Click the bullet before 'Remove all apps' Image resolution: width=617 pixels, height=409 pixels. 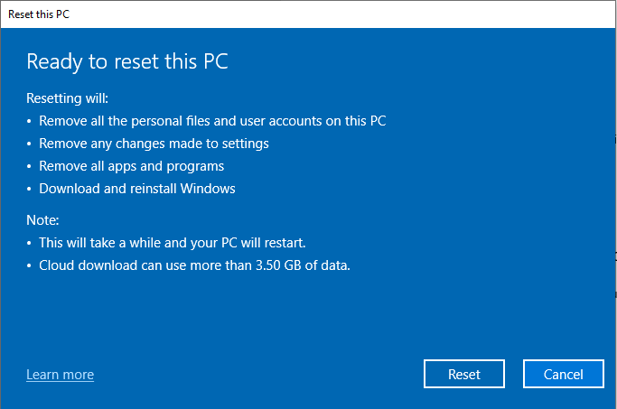[29, 167]
